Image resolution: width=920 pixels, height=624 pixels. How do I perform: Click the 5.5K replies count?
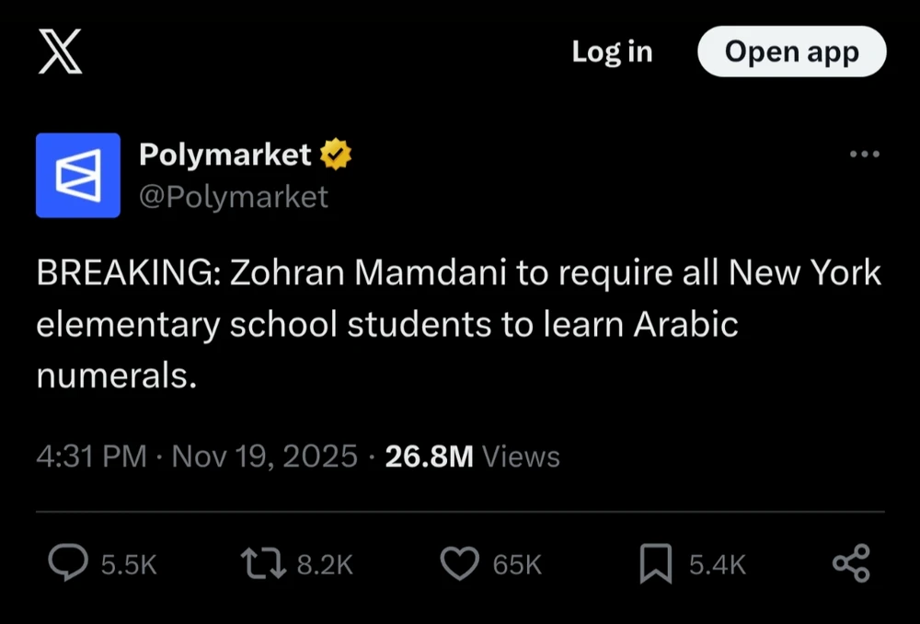tap(129, 565)
